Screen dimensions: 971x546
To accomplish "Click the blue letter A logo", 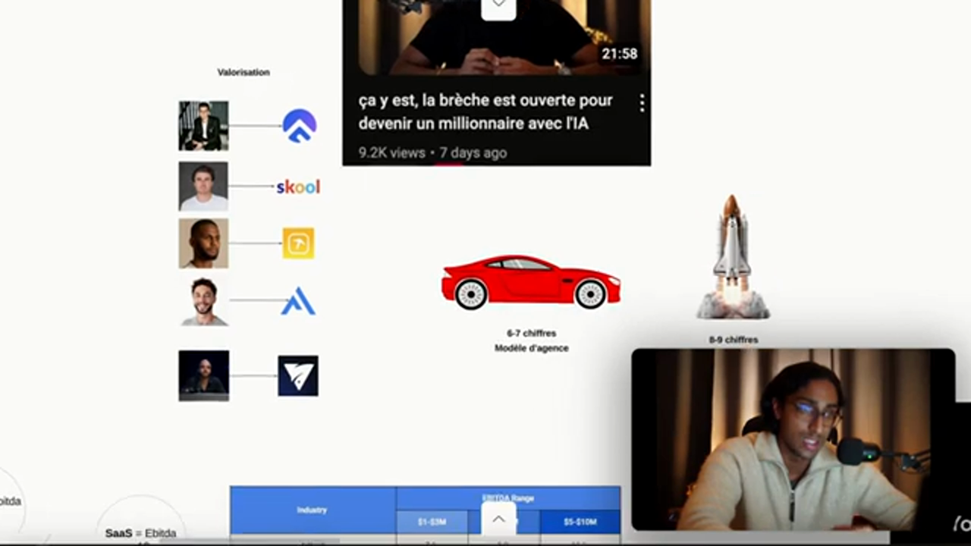I will tap(298, 301).
